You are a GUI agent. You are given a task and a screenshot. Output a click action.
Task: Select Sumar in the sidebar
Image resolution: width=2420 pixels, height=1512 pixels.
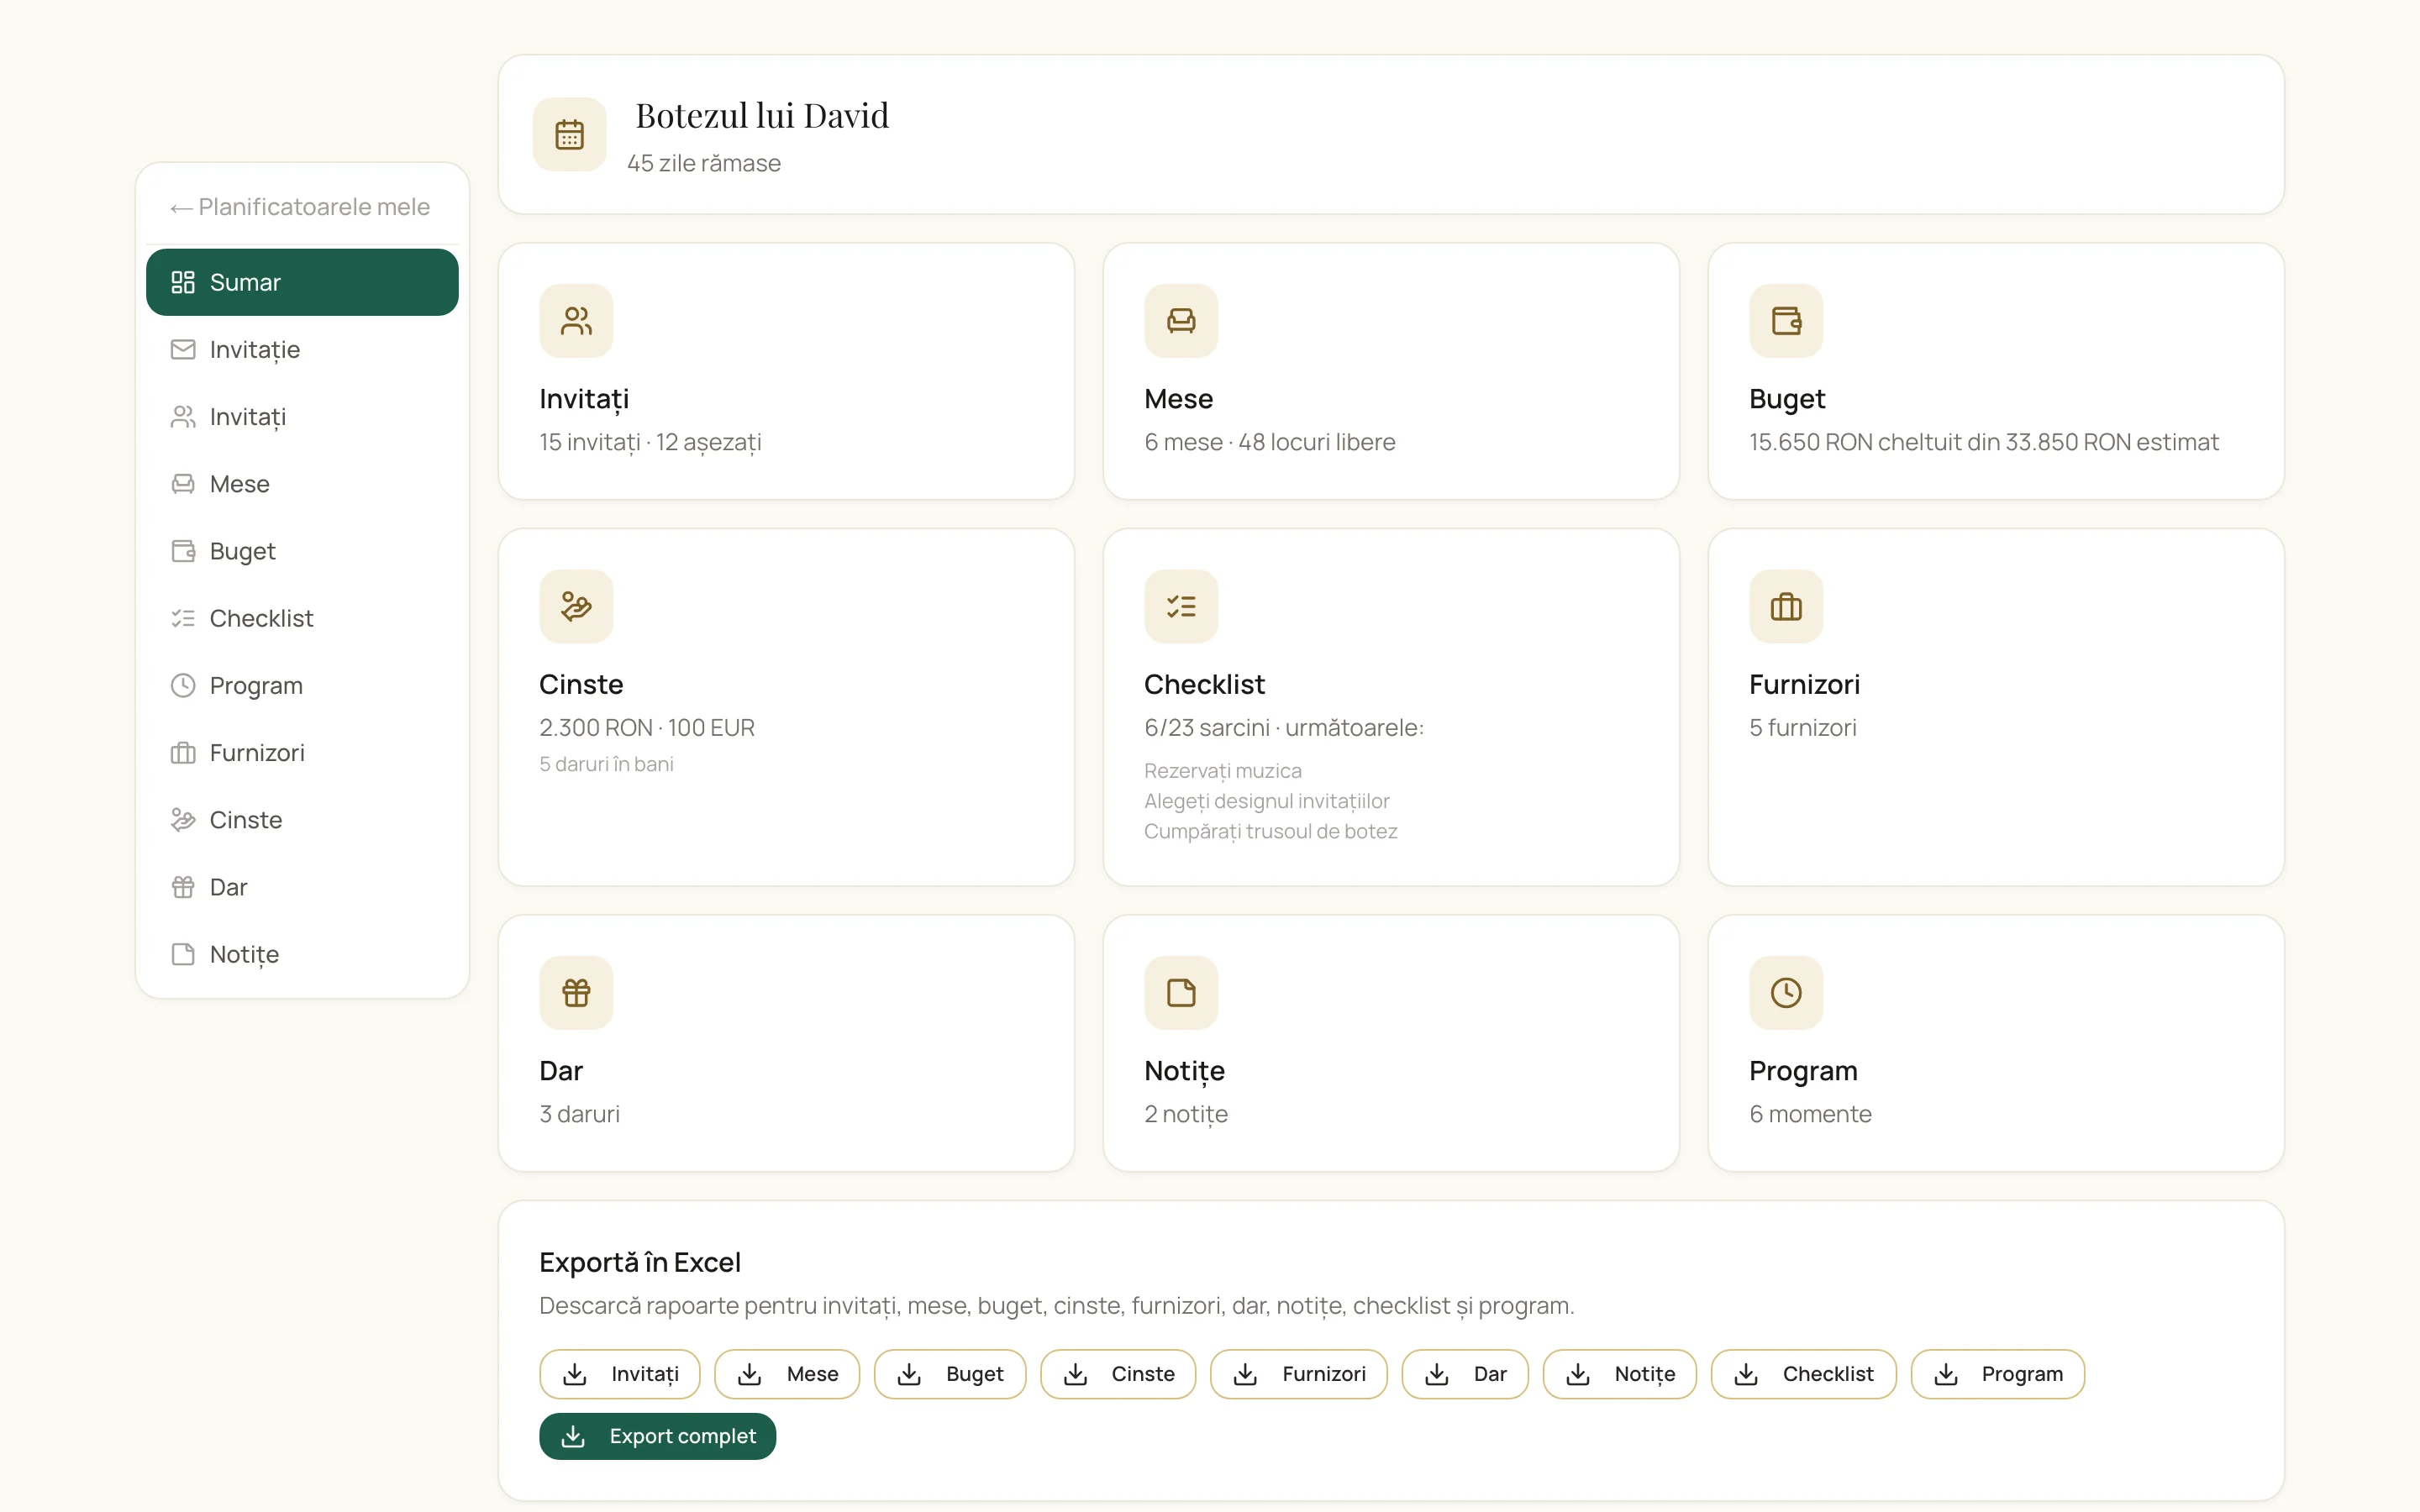click(x=302, y=282)
